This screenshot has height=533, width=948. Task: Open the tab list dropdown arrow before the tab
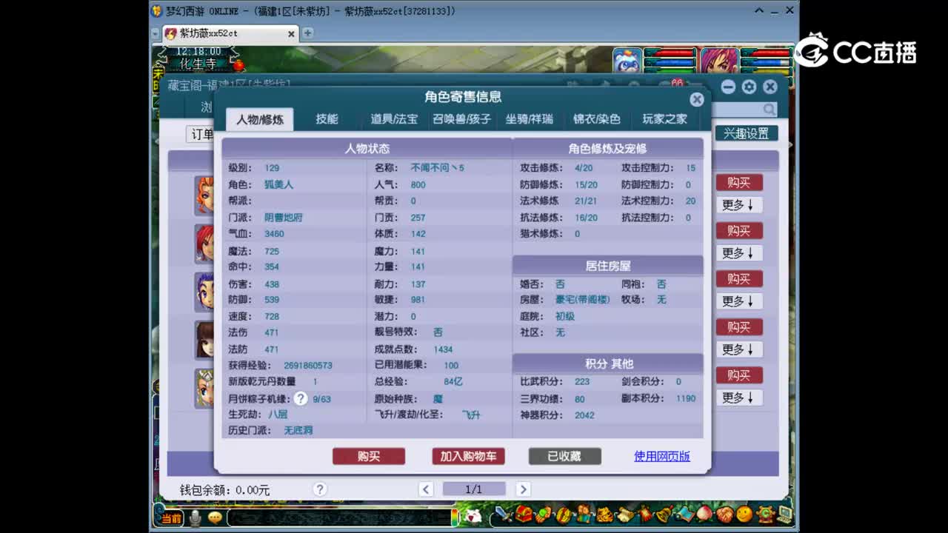(155, 34)
